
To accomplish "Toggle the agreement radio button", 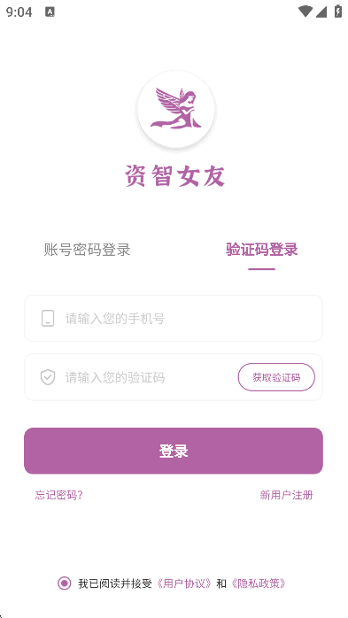I will (65, 583).
